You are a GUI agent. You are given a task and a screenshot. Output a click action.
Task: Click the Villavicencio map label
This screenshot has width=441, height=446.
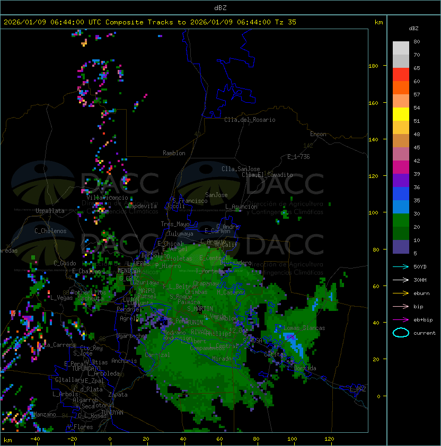tap(107, 198)
